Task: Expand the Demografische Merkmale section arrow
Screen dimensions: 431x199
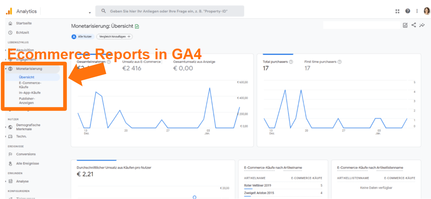Action: tap(6, 127)
